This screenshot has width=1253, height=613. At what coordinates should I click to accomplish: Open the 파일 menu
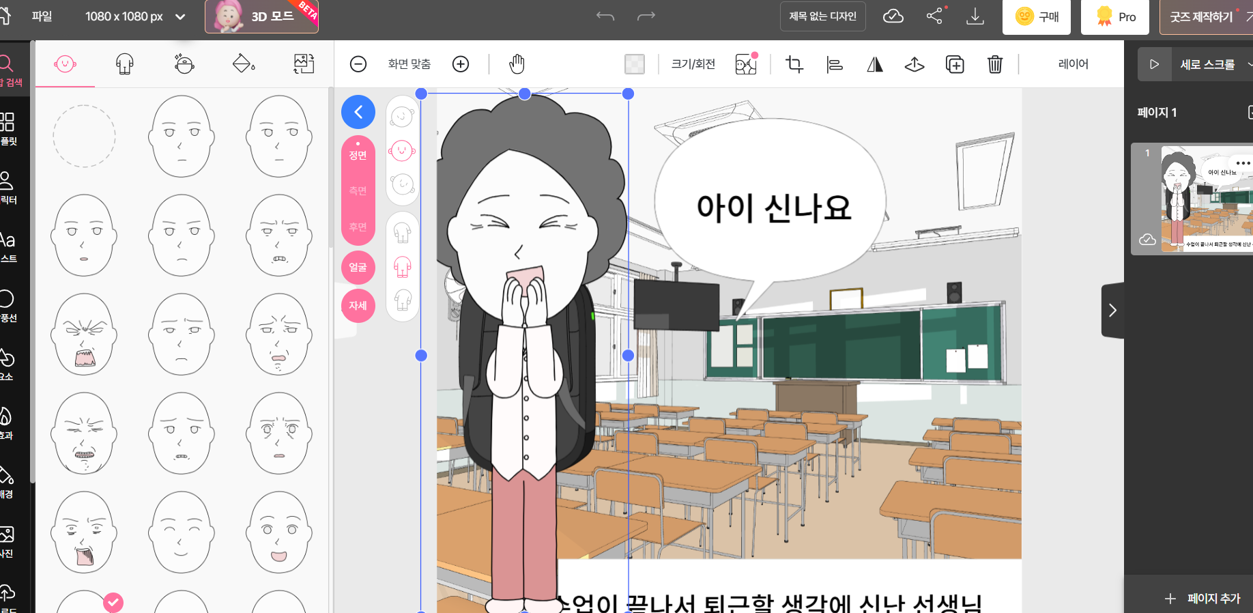pos(42,16)
